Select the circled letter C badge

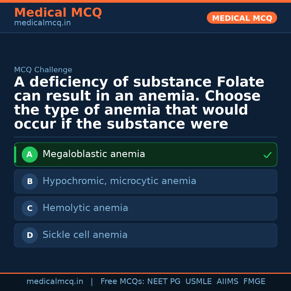point(30,209)
